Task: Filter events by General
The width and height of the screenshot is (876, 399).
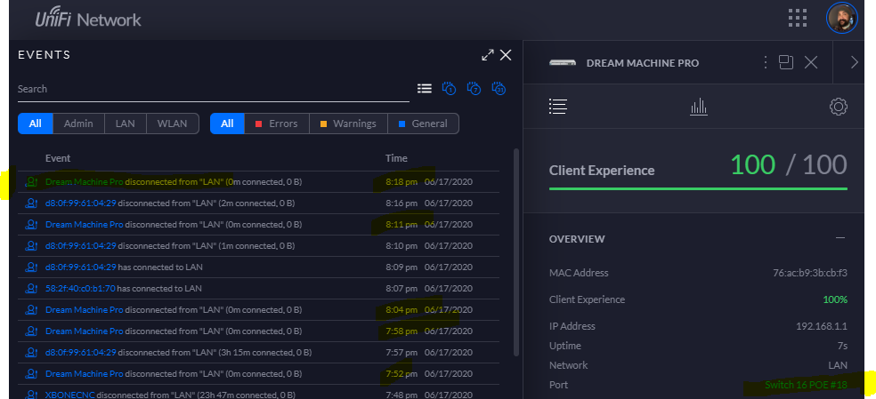Action: [423, 124]
